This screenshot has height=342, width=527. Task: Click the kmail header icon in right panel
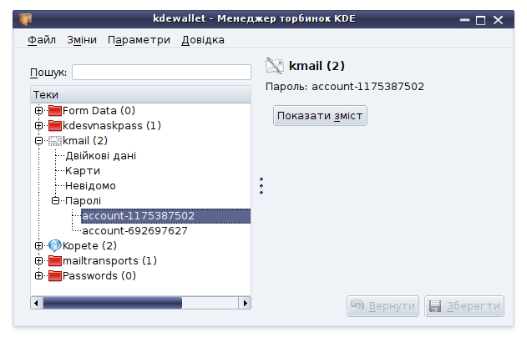click(x=275, y=66)
